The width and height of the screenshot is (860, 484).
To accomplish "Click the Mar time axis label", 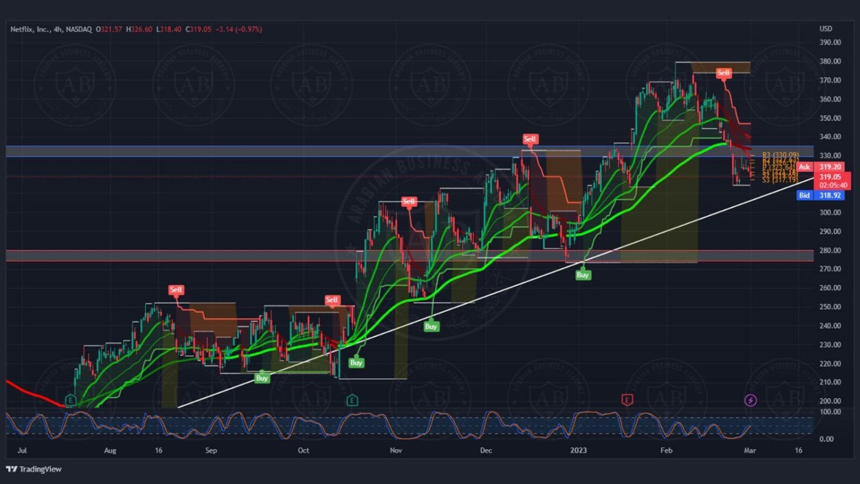I will 750,450.
